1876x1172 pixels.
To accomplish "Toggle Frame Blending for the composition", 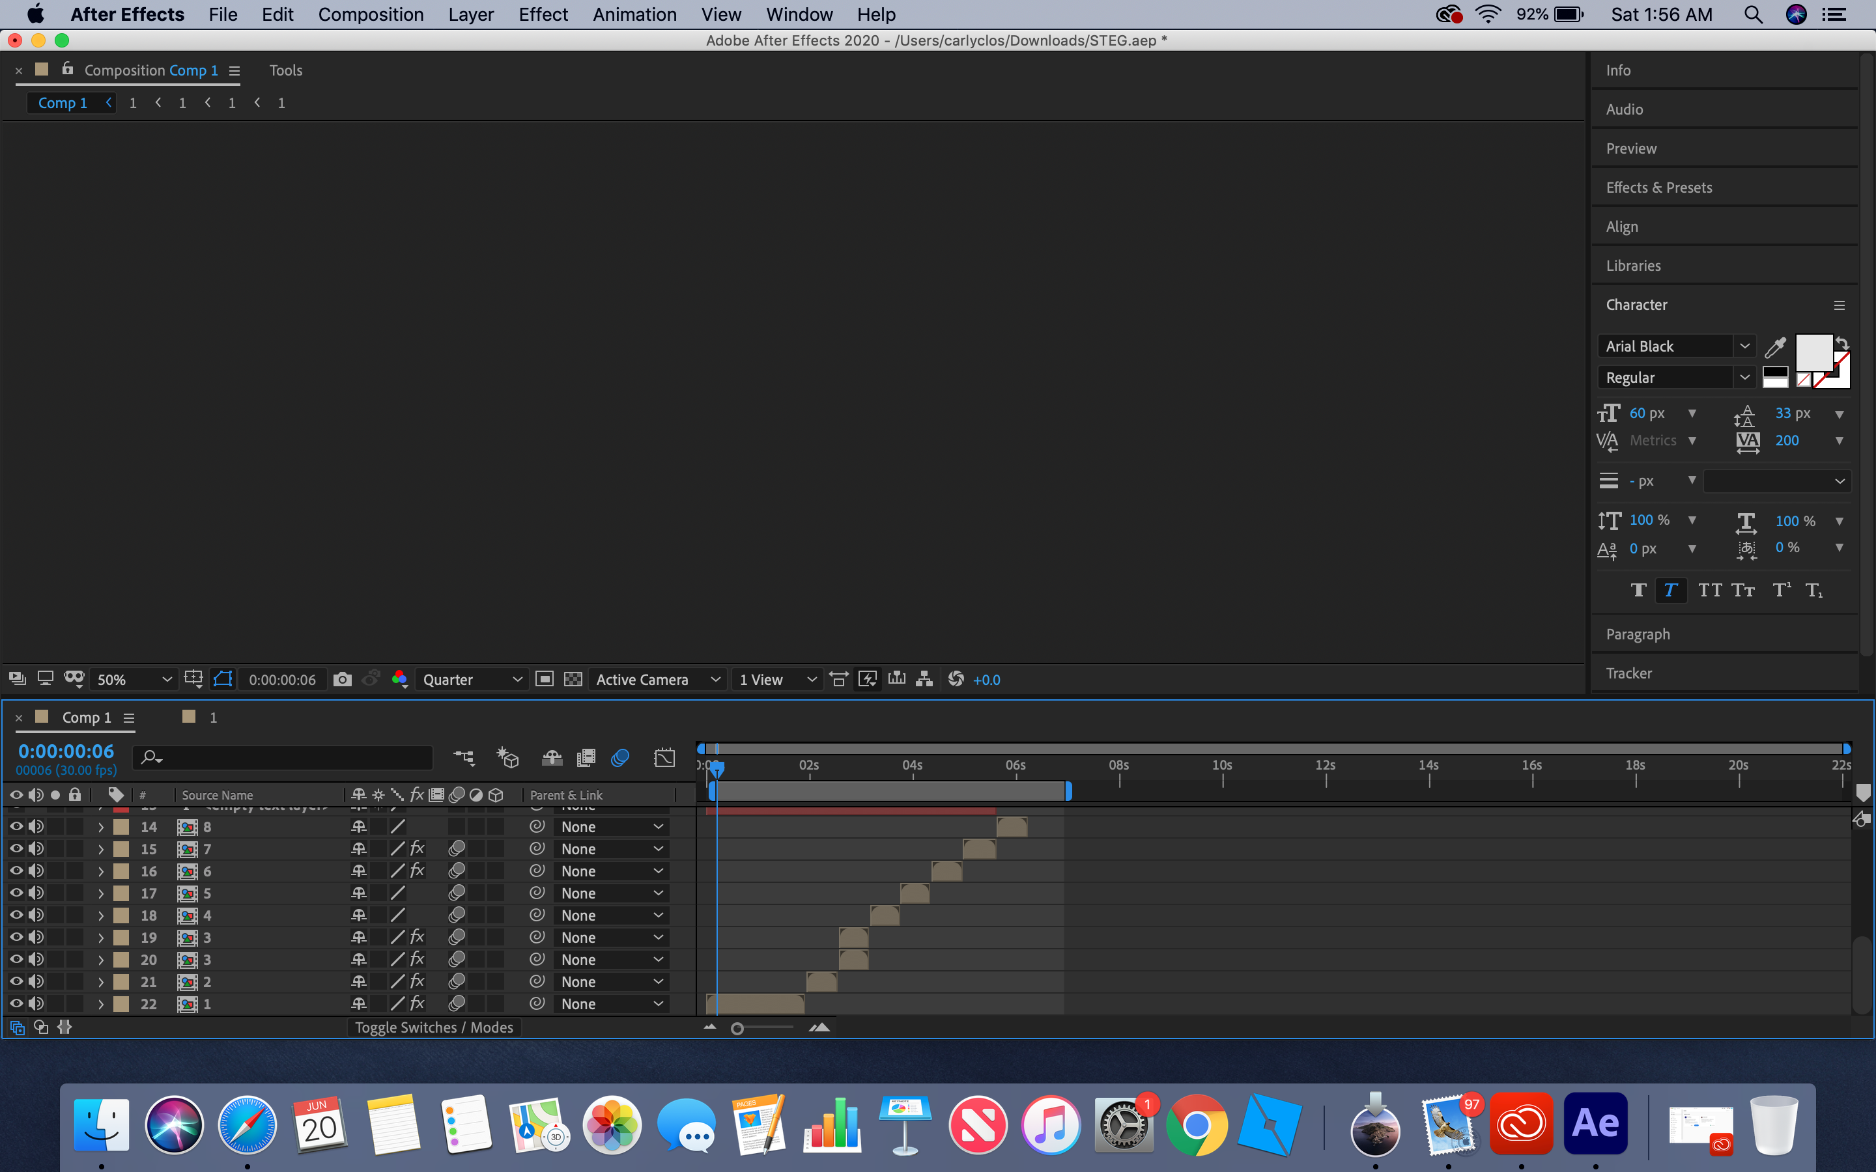I will click(586, 757).
